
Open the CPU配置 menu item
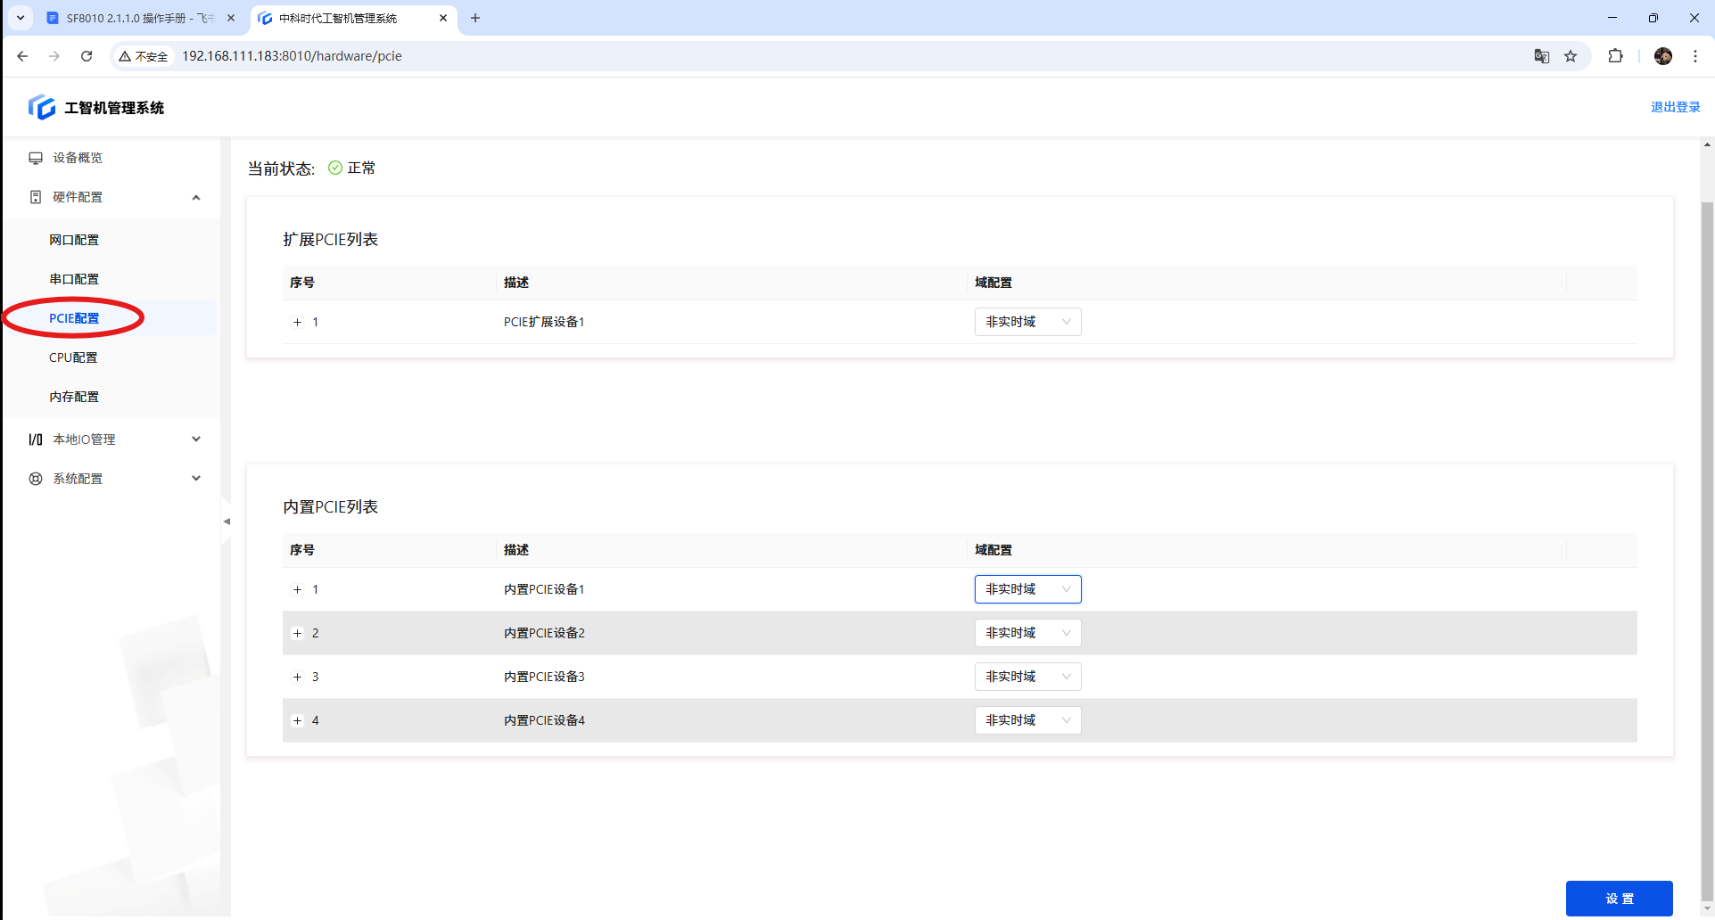click(x=73, y=357)
